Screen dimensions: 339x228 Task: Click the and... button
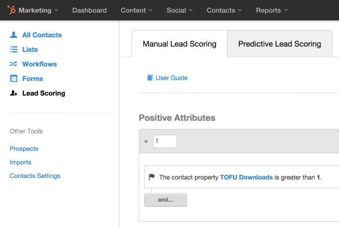pyautogui.click(x=166, y=200)
